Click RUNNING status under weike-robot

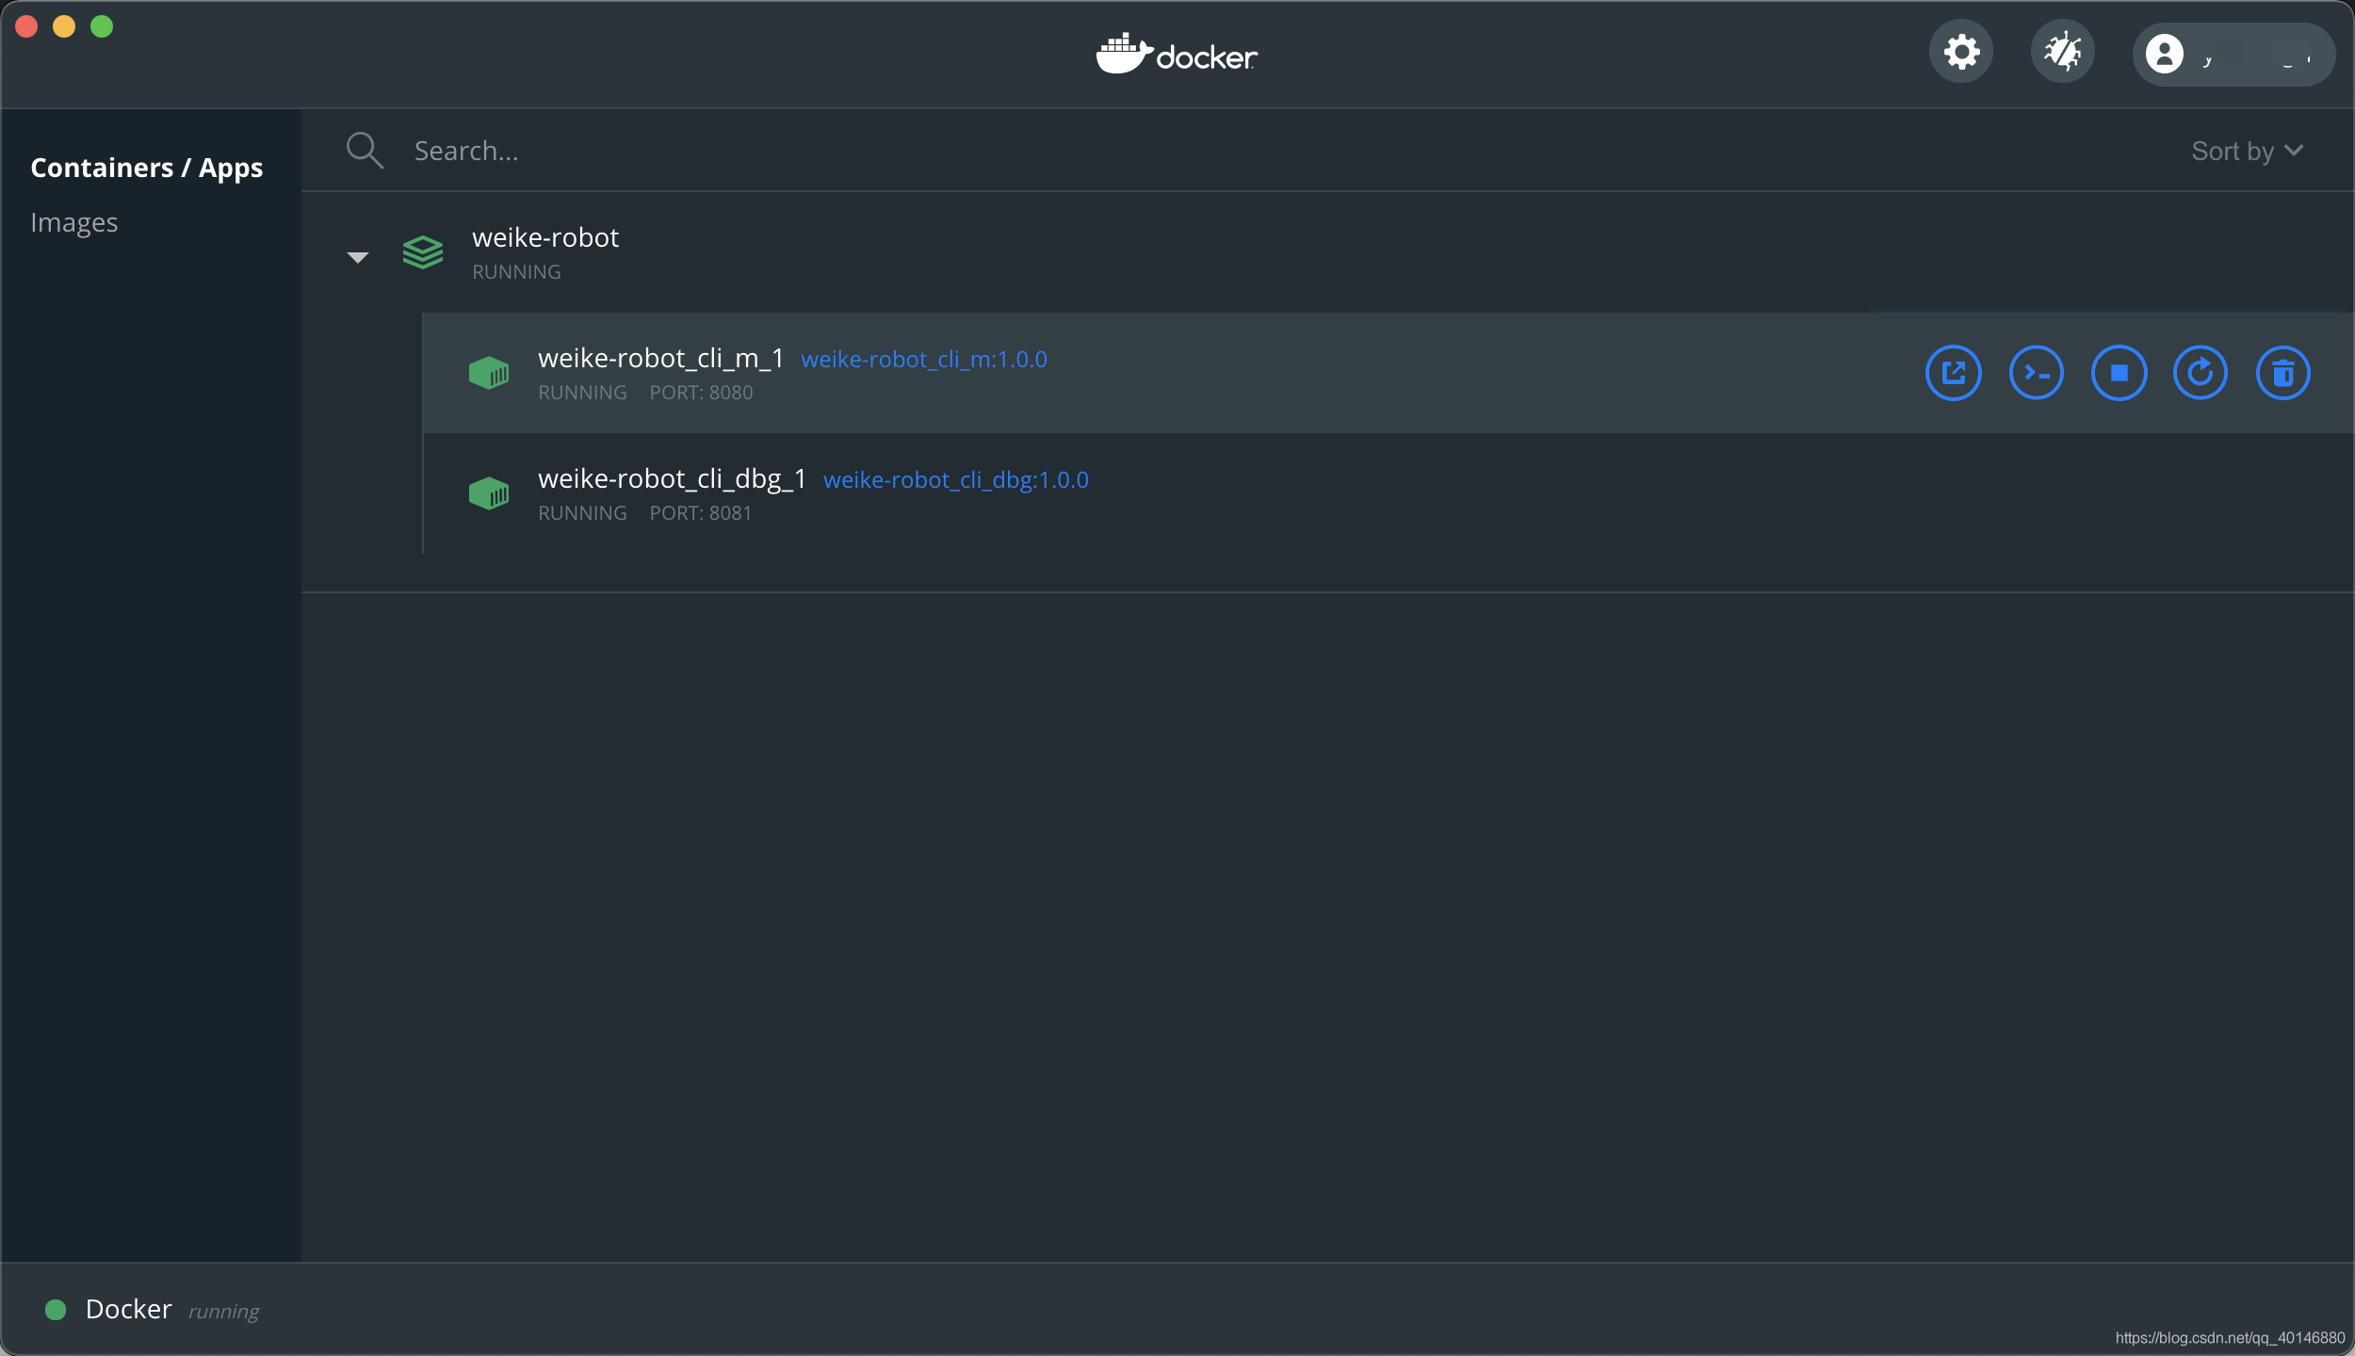(x=516, y=272)
